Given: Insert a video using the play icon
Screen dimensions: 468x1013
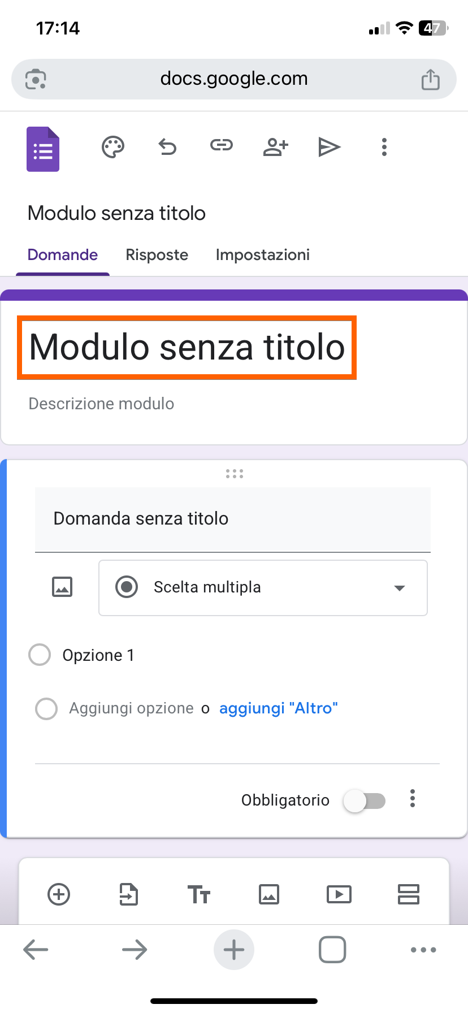Looking at the screenshot, I should (339, 894).
